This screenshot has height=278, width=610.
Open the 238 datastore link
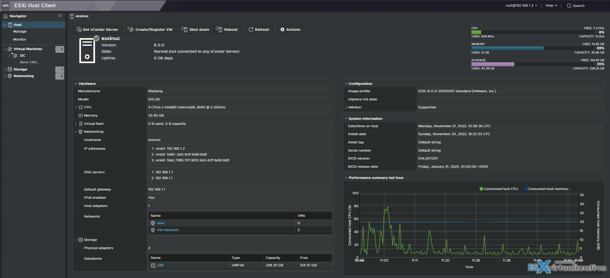tap(160, 265)
